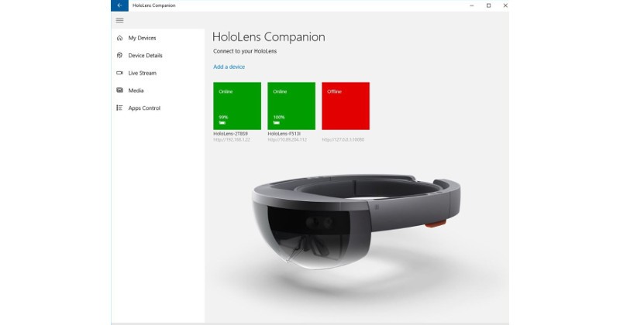Select the online device tile showing 100%

pos(291,106)
